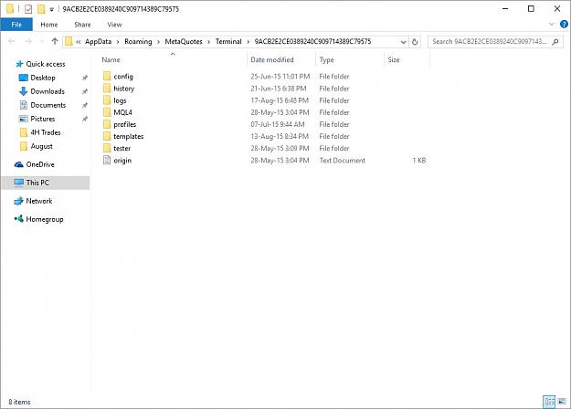Select the profiles folder icon
571x409 pixels.
[107, 124]
